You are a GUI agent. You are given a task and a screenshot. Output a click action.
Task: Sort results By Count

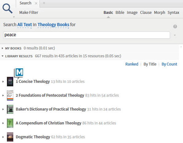click(169, 64)
